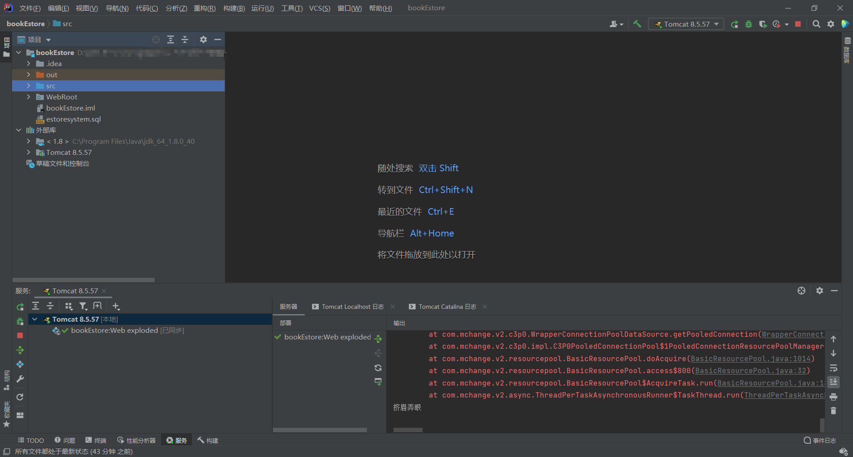Click Add Service plus icon
The height and width of the screenshot is (457, 853).
(x=116, y=306)
